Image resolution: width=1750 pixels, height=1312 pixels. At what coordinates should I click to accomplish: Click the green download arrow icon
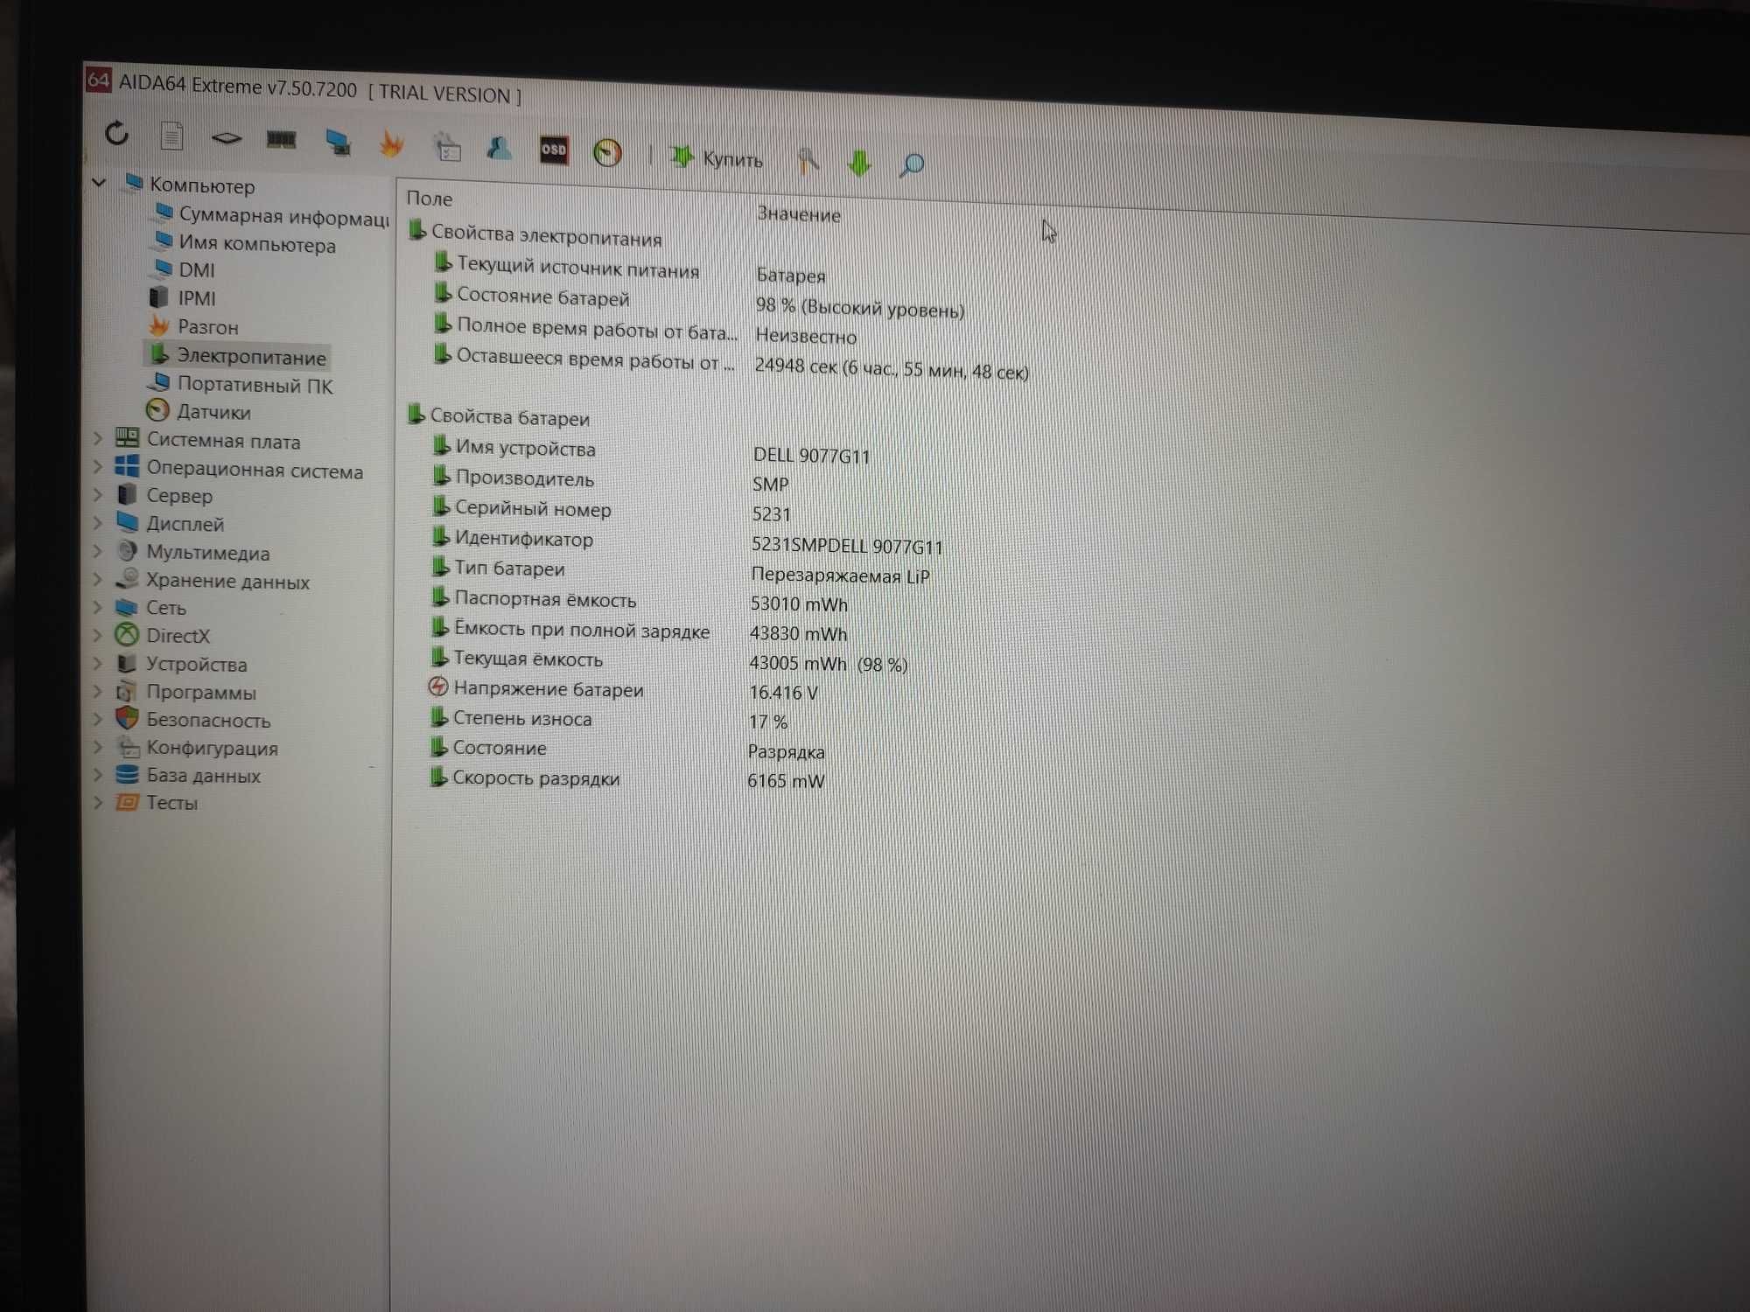[x=859, y=163]
